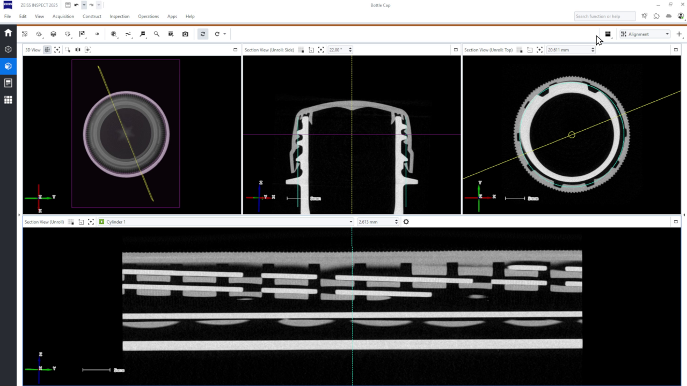This screenshot has height=386, width=687.
Task: Toggle the automatic recalculation refresh icon
Action: (x=202, y=34)
